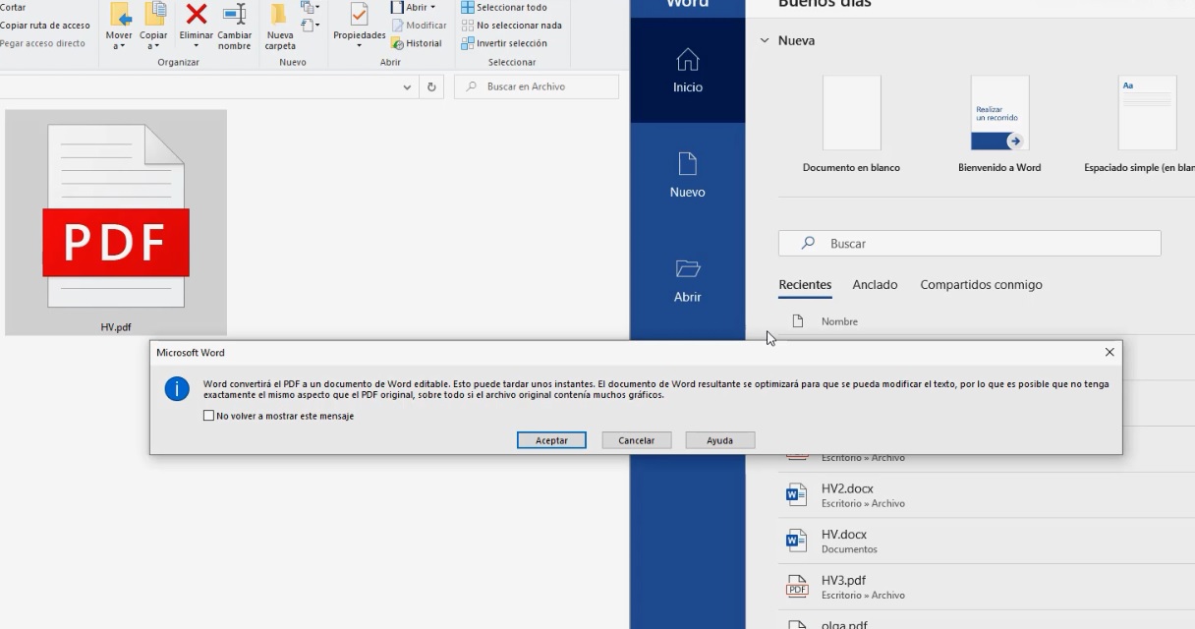Click the refresh icon beside address bar

(x=431, y=86)
